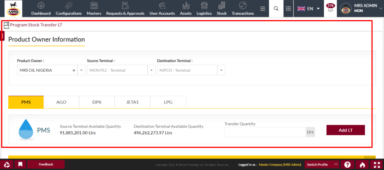This screenshot has height=170, width=384.
Task: Open the Masters module icon
Action: (94, 5)
